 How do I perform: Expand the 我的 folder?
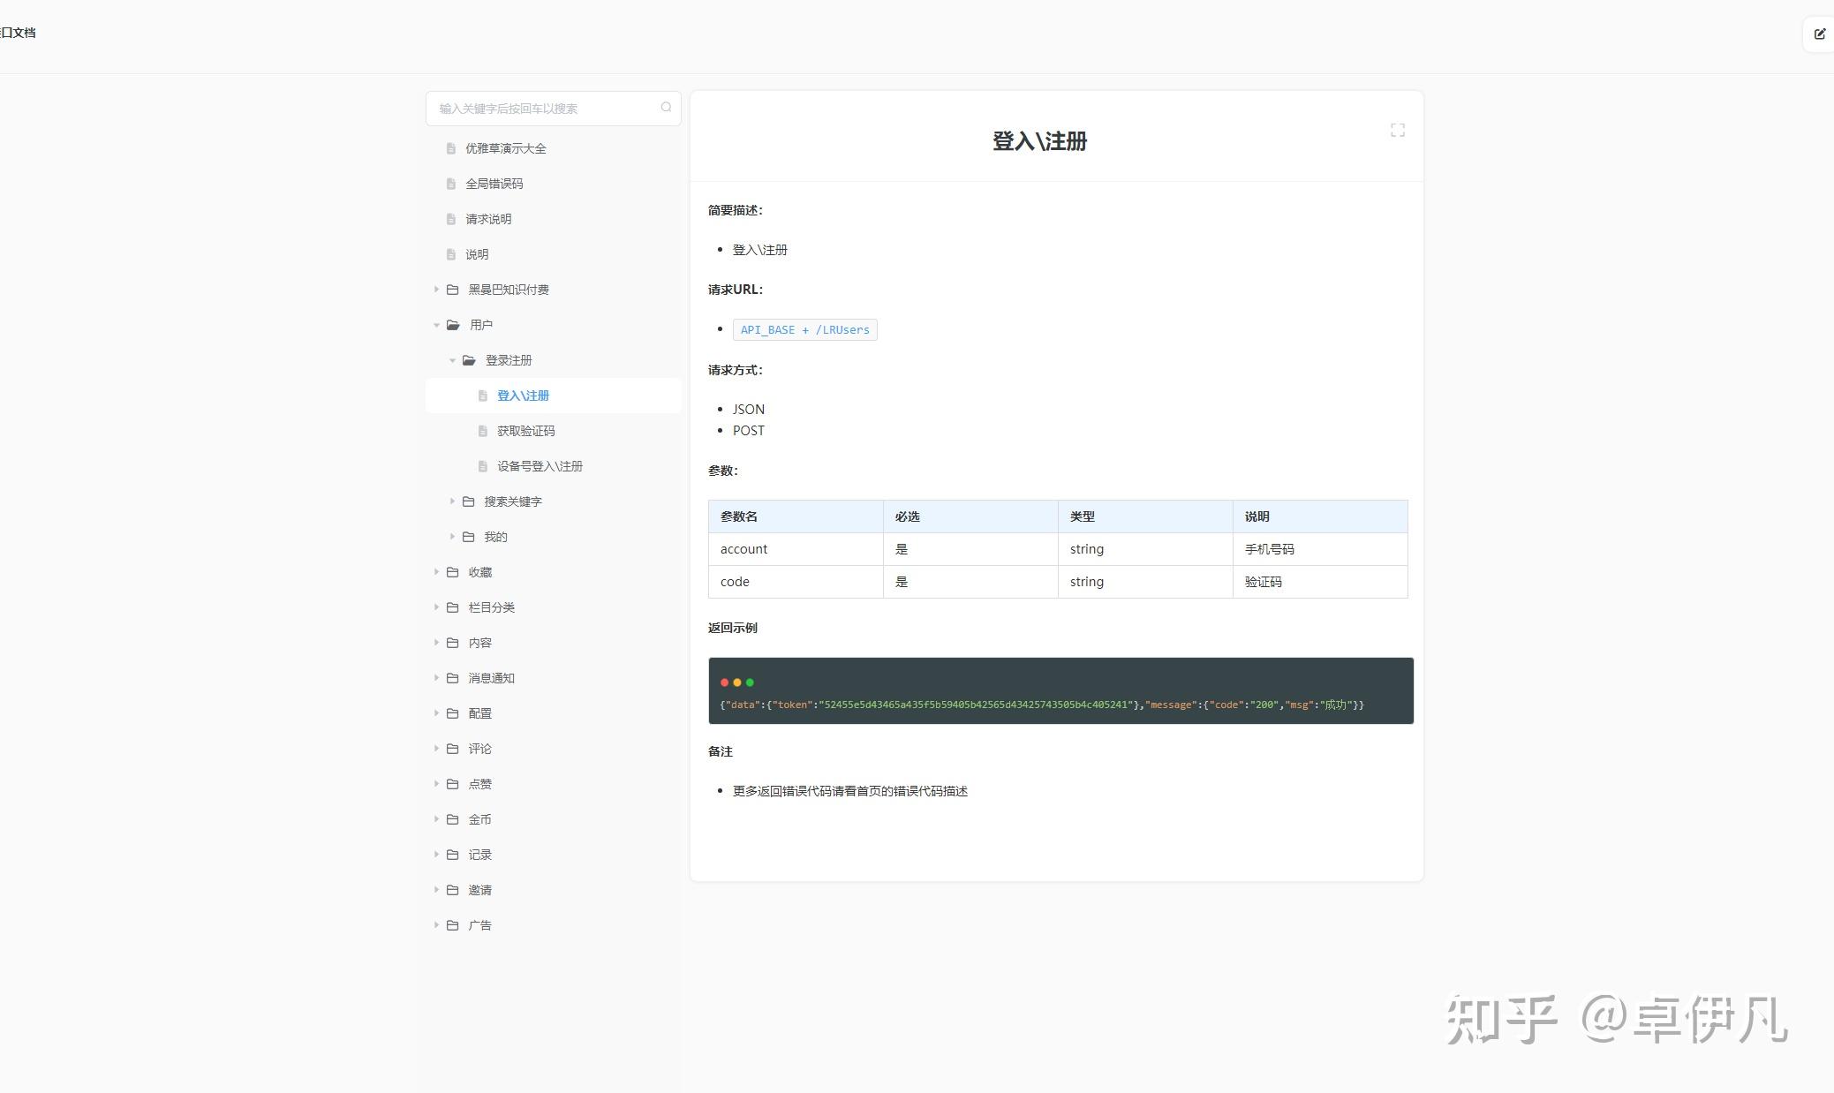[452, 537]
